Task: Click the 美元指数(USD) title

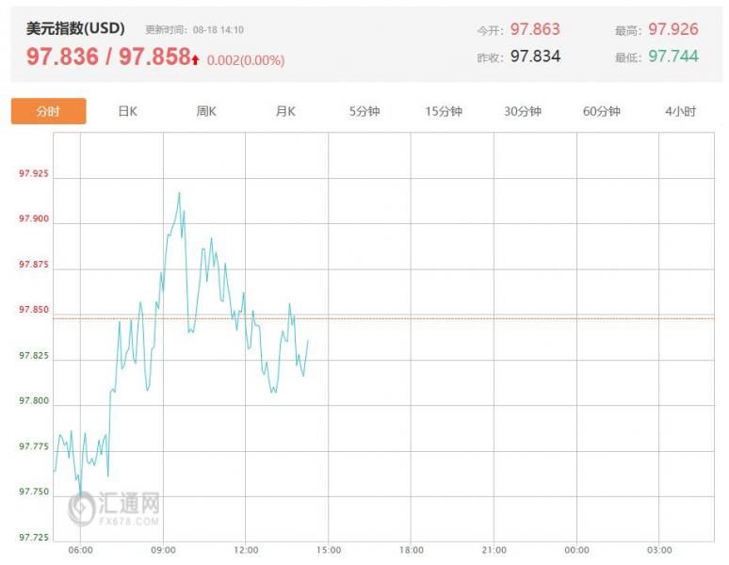Action: [75, 28]
